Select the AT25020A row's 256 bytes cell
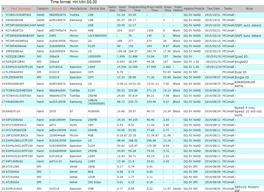Viewport: 264px width, 192px height. 94,182
